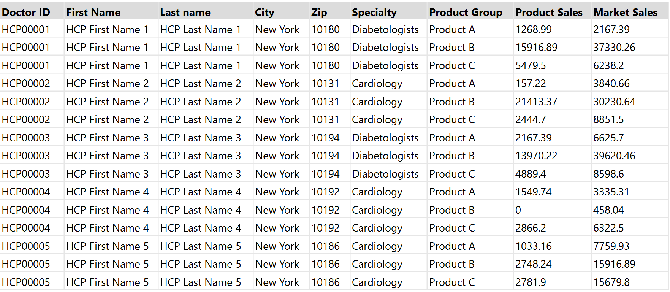The height and width of the screenshot is (292, 670).
Task: Select the Specialty column header
Action: click(x=374, y=12)
